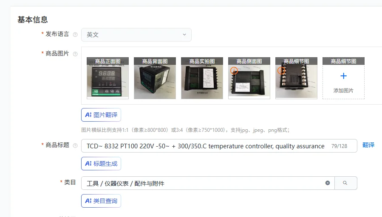Screen dimensions: 382x217
Task: Click orange warning icon on first 商品细节图 thumbnail
Action: pyautogui.click(x=281, y=70)
